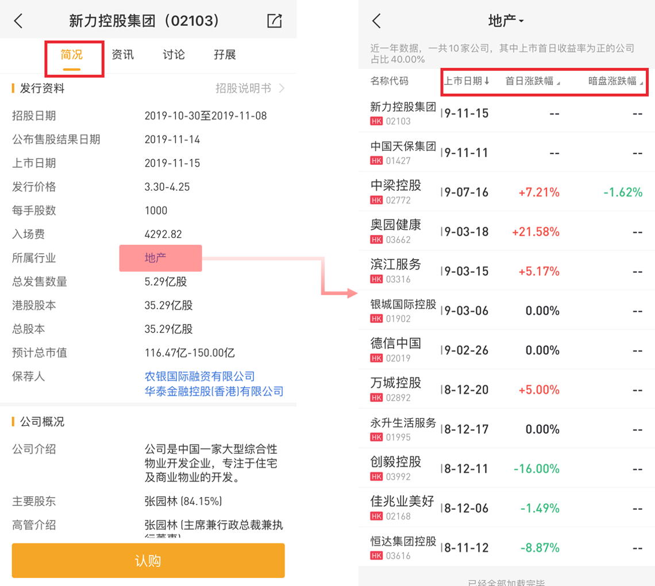
Task: Tap the -16.00% first-day change value
Action: 537,469
